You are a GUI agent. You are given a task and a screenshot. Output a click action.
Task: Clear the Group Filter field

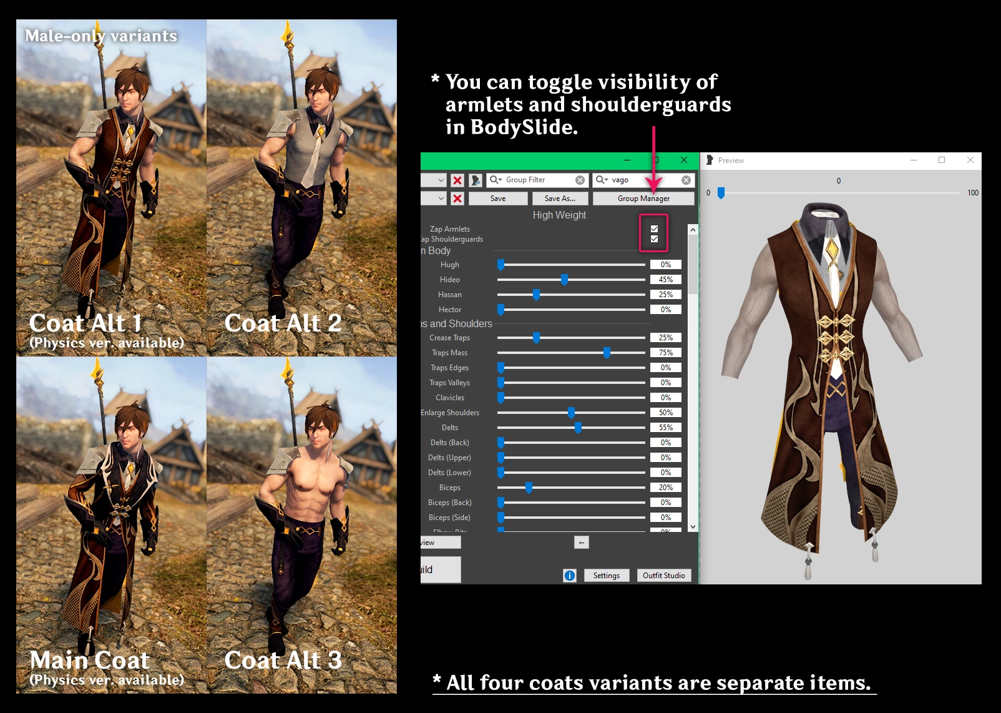tap(580, 180)
